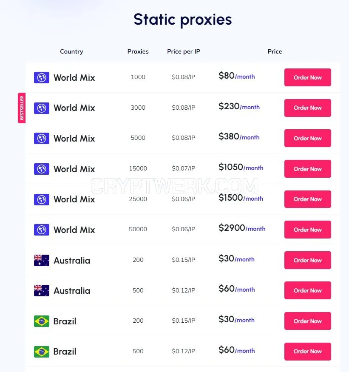Order the $80/month World Mix plan
This screenshot has width=349, height=372.
307,77
